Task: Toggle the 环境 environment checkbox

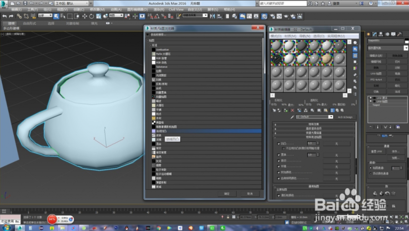Action: (x=278, y=166)
